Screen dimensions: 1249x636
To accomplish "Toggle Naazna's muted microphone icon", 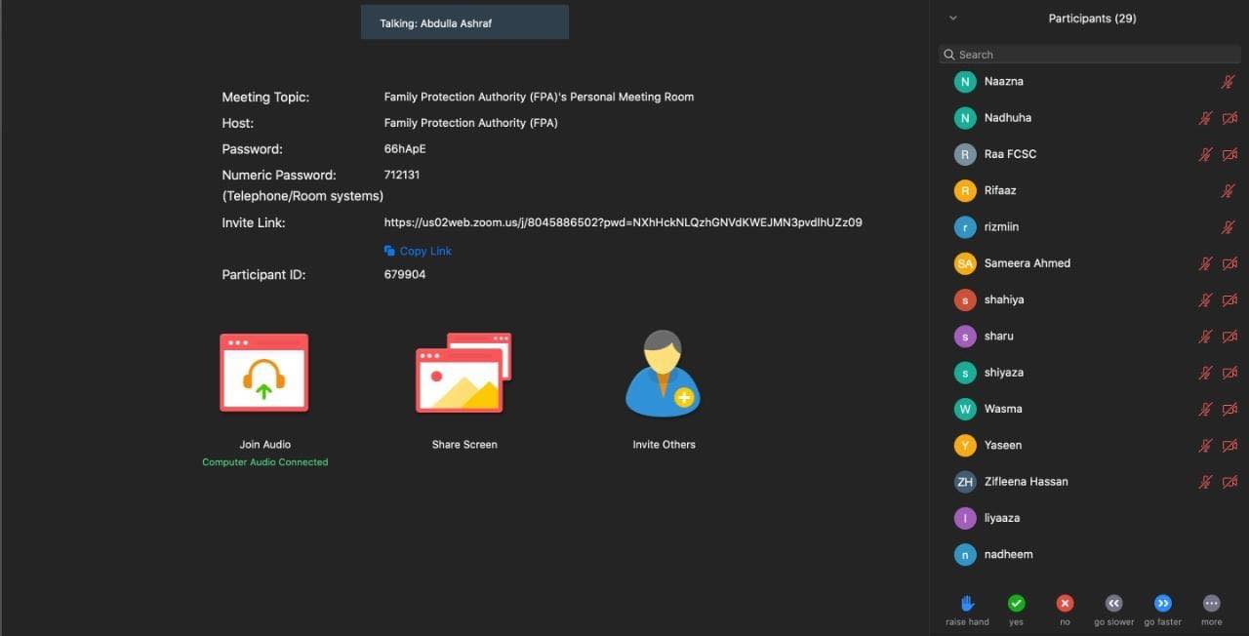I will click(1229, 82).
